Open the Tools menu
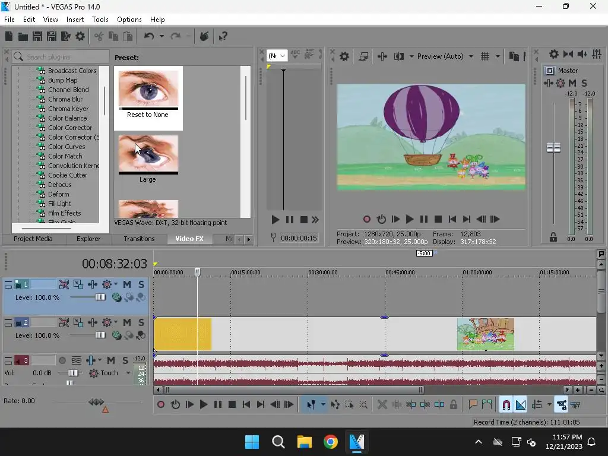The height and width of the screenshot is (456, 608). [100, 20]
